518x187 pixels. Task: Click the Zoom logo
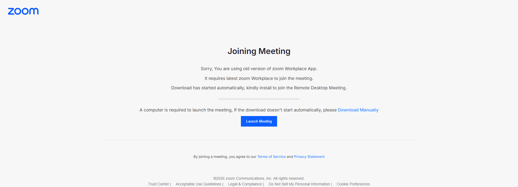point(23,11)
